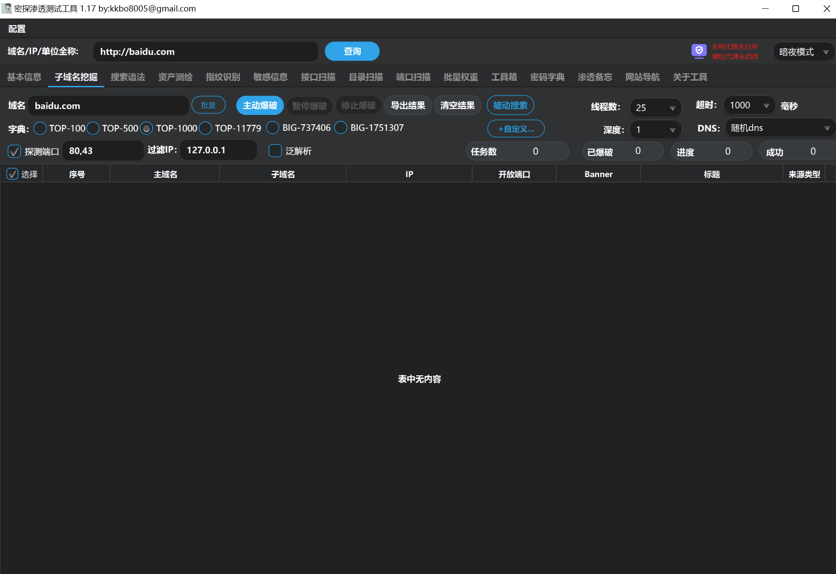
Task: Switch to the 基本信息 tab
Action: [x=24, y=77]
